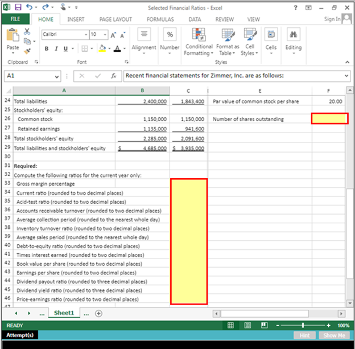Click the formula bar Cancel X icon
The width and height of the screenshot is (355, 349).
click(x=82, y=76)
